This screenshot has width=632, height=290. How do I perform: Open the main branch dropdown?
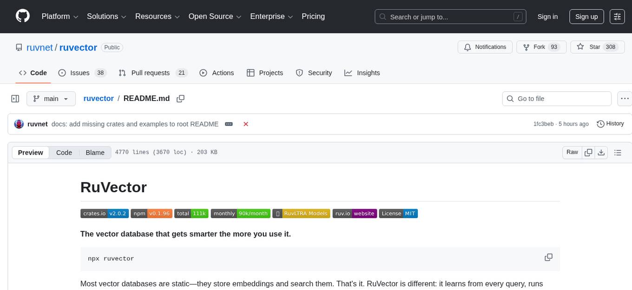pyautogui.click(x=51, y=98)
